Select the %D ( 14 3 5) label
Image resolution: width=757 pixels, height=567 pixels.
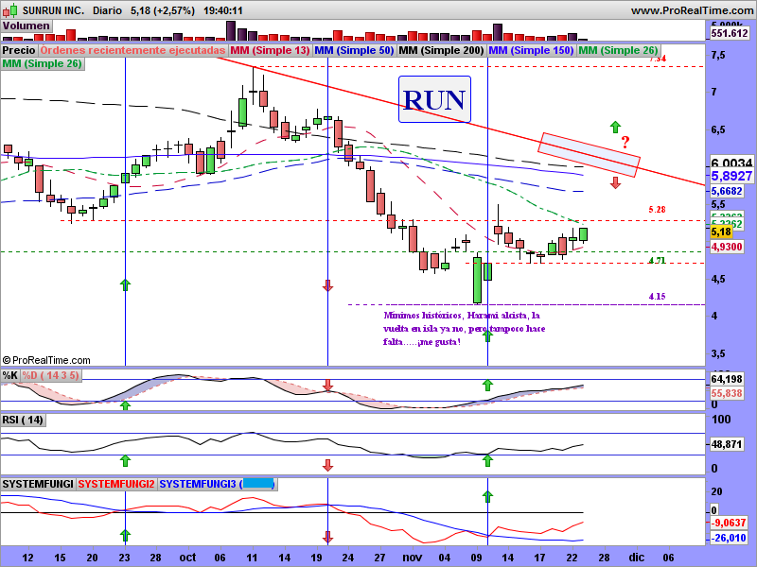click(x=51, y=375)
